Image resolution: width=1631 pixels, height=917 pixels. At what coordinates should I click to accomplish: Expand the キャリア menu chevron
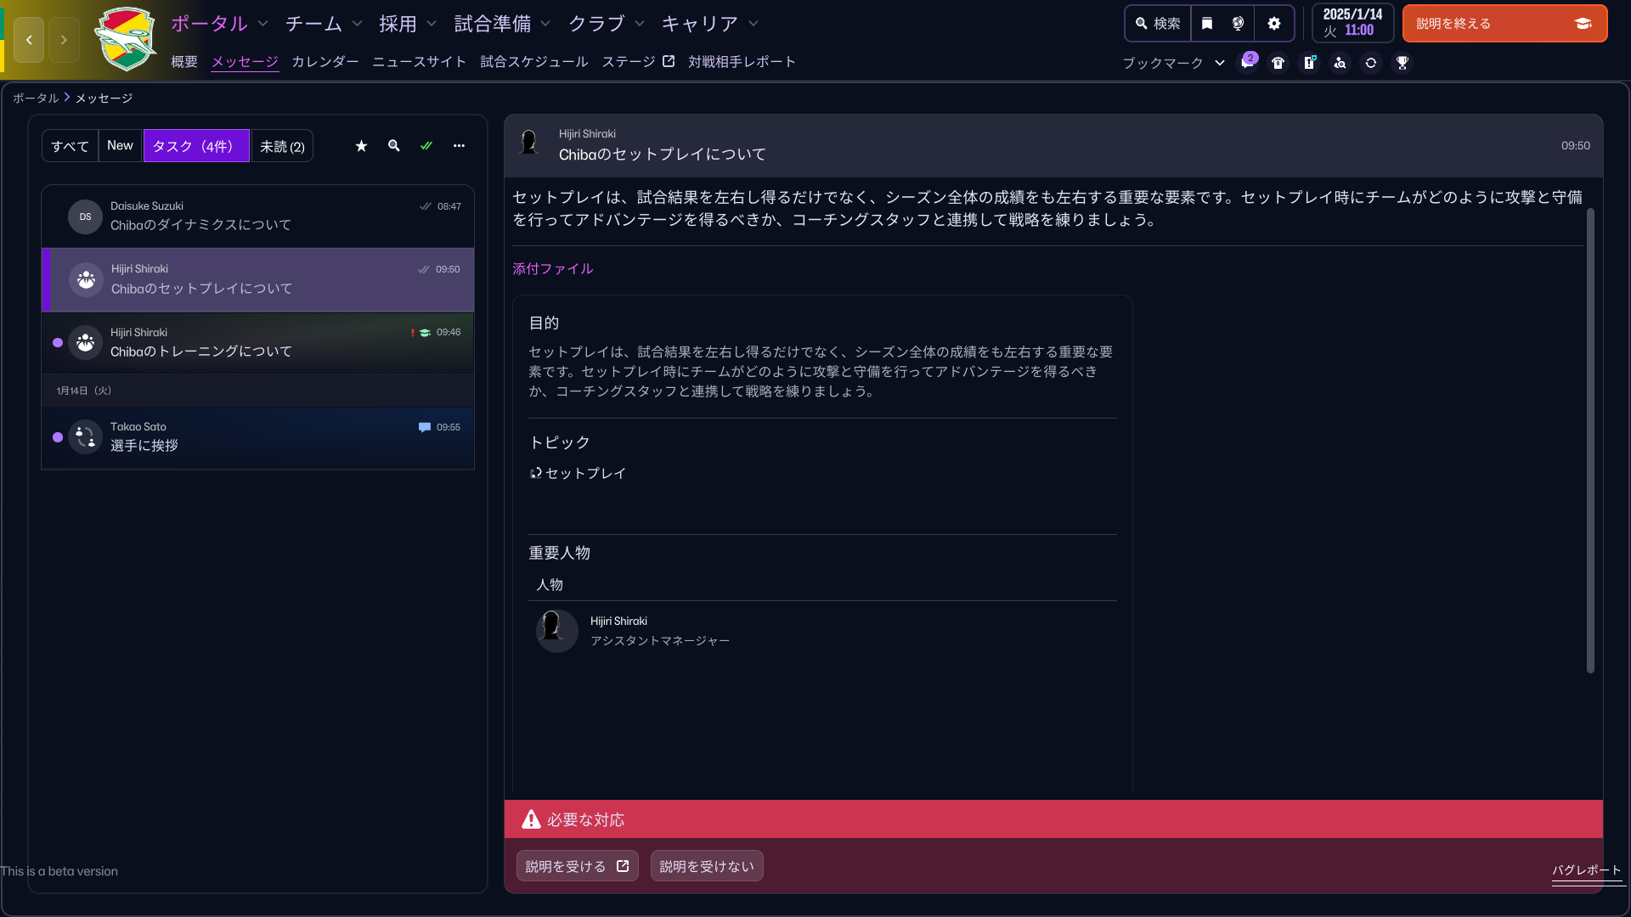(753, 24)
